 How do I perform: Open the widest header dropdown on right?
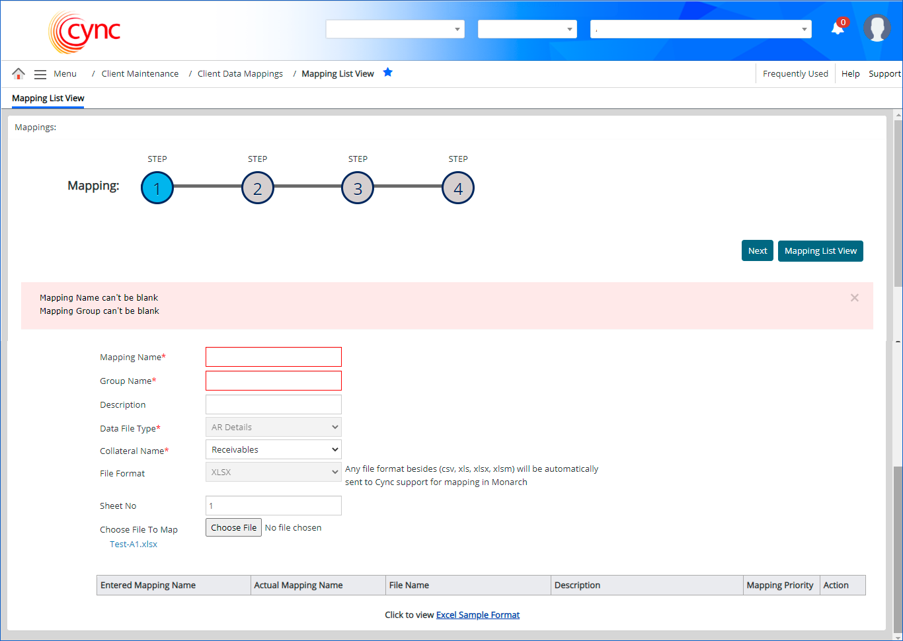point(701,29)
